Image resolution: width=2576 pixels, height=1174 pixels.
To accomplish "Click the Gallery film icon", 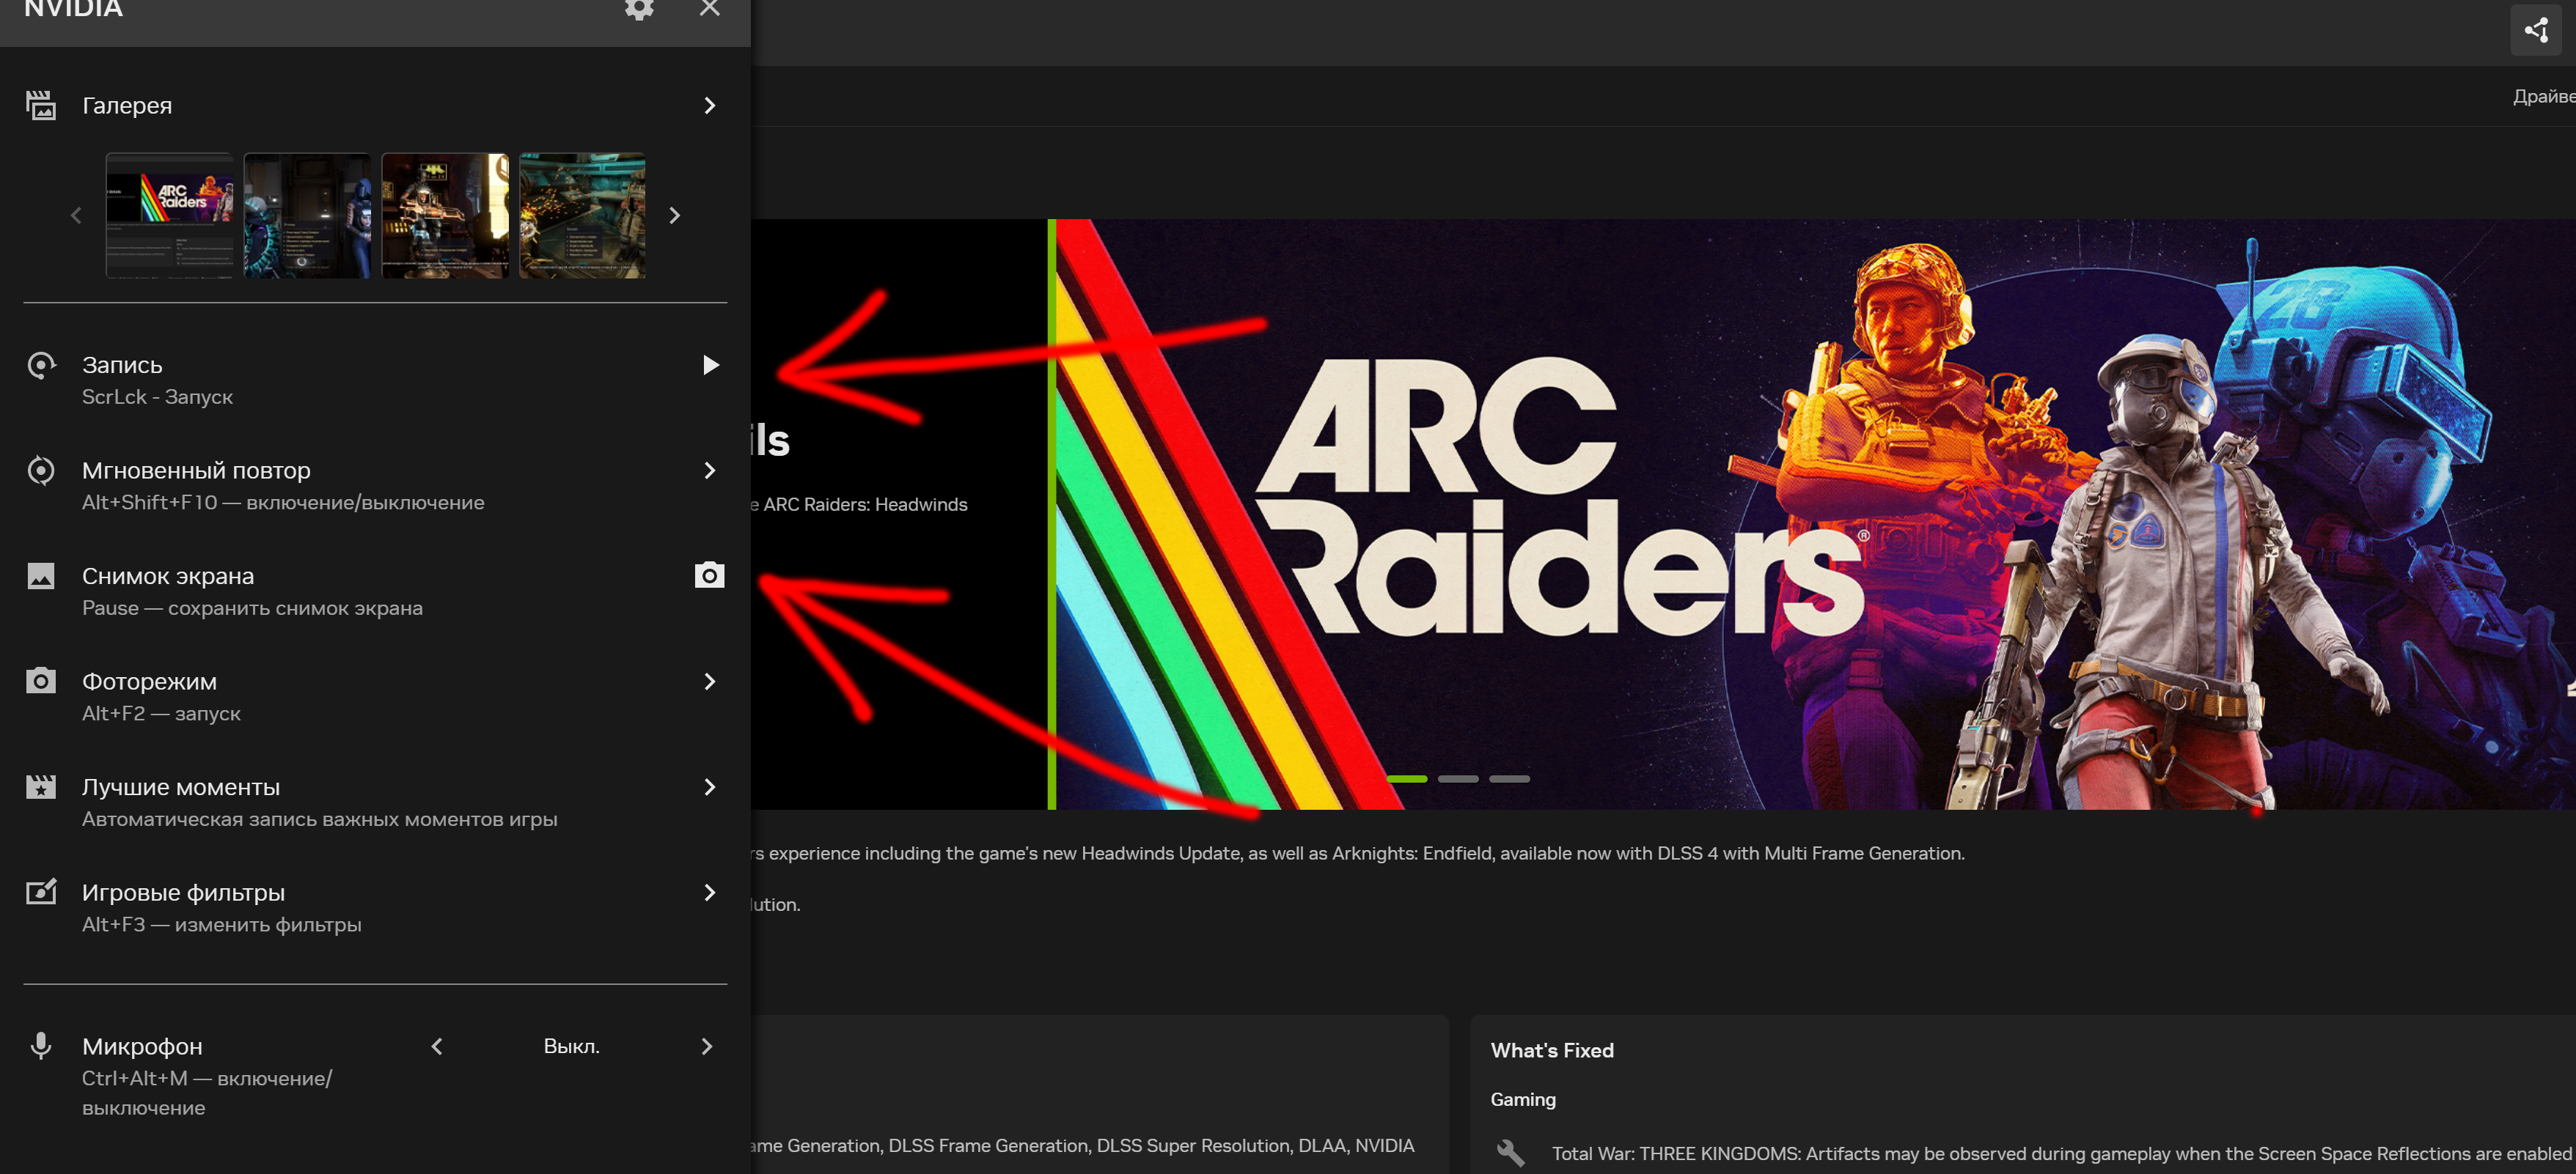I will 41,105.
